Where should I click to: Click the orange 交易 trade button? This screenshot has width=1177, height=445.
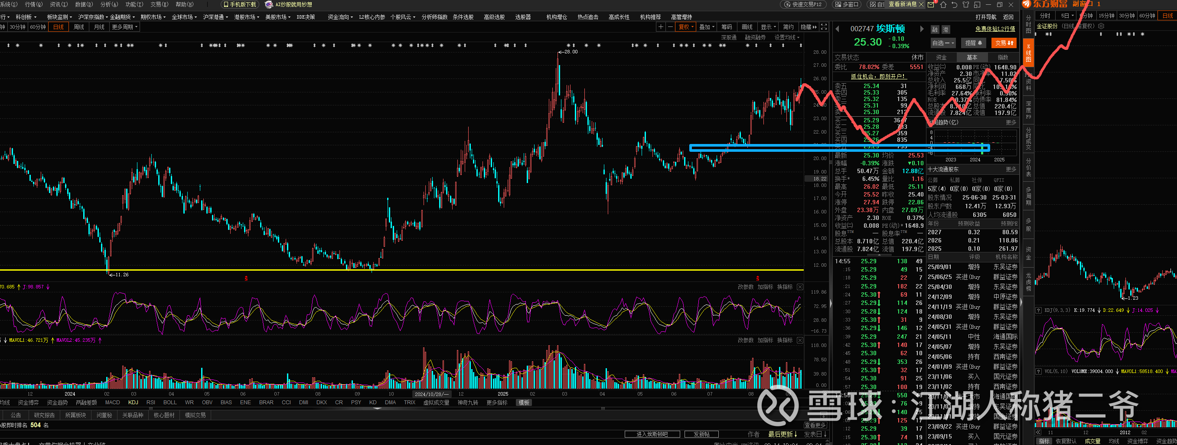coord(1004,43)
